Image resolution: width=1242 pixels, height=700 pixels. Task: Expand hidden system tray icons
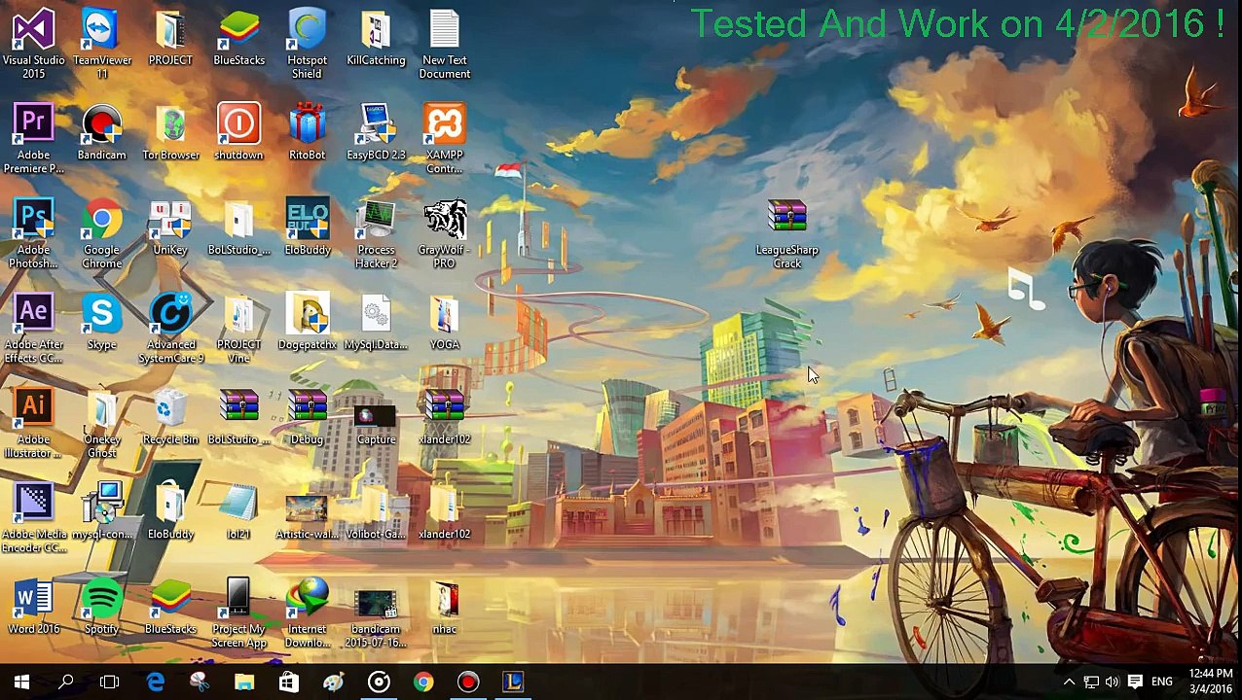[1069, 682]
